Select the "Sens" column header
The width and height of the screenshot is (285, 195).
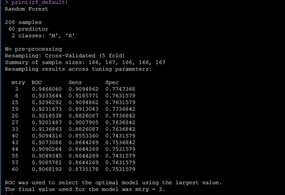point(76,82)
